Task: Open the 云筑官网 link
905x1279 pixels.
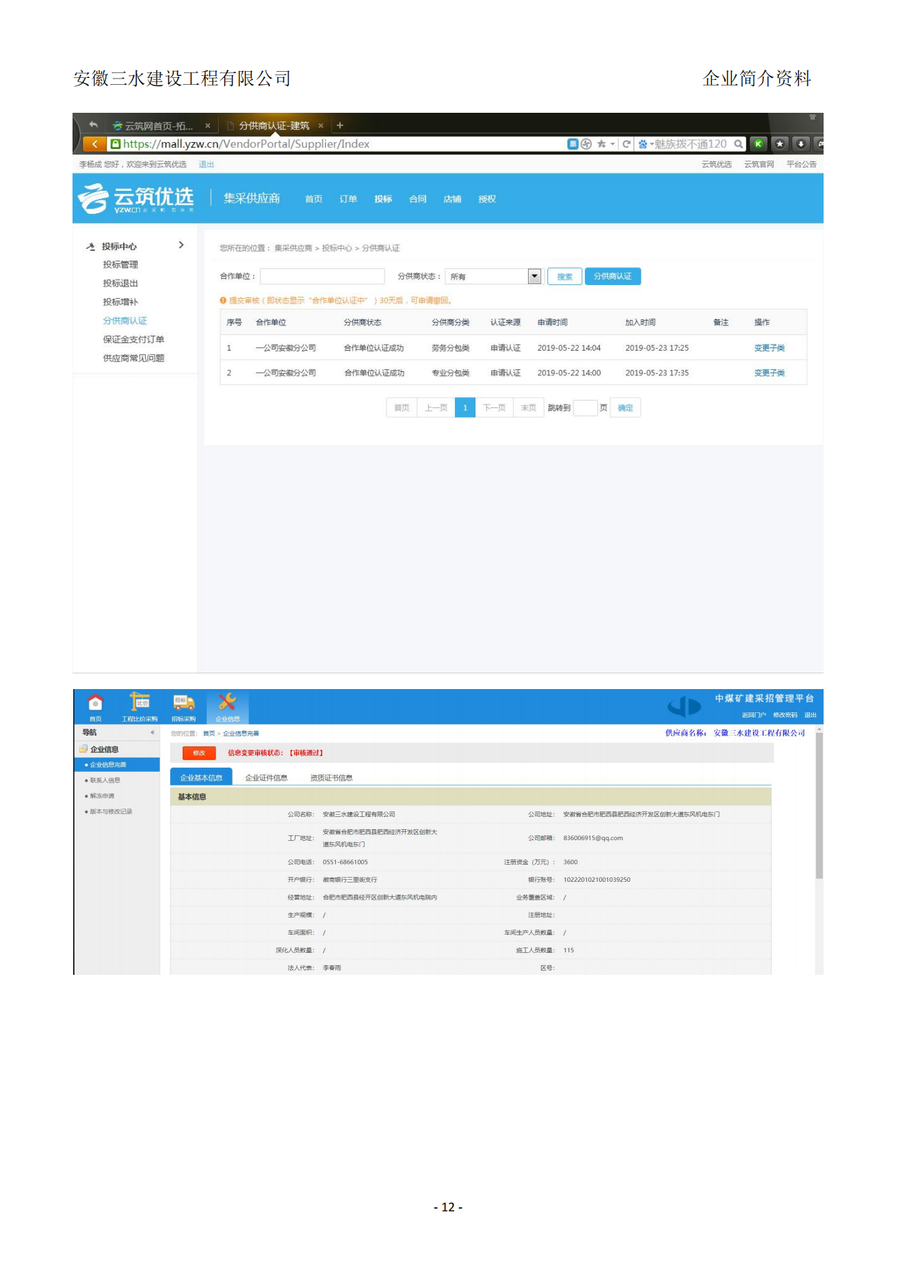Action: 759,165
